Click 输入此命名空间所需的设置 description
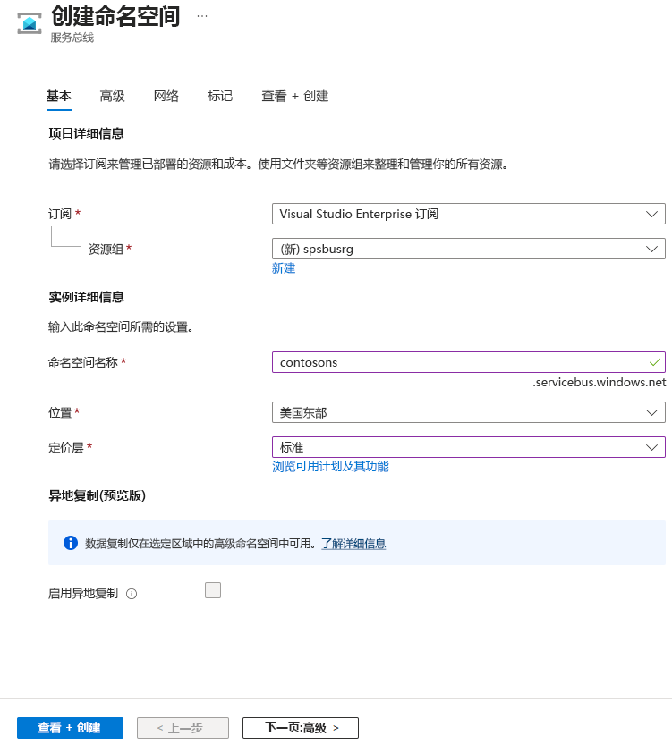The image size is (672, 753). click(121, 327)
